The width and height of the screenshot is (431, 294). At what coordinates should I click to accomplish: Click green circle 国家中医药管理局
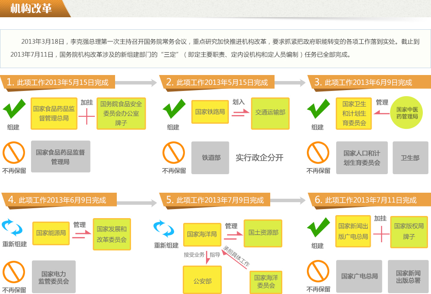coord(406,113)
